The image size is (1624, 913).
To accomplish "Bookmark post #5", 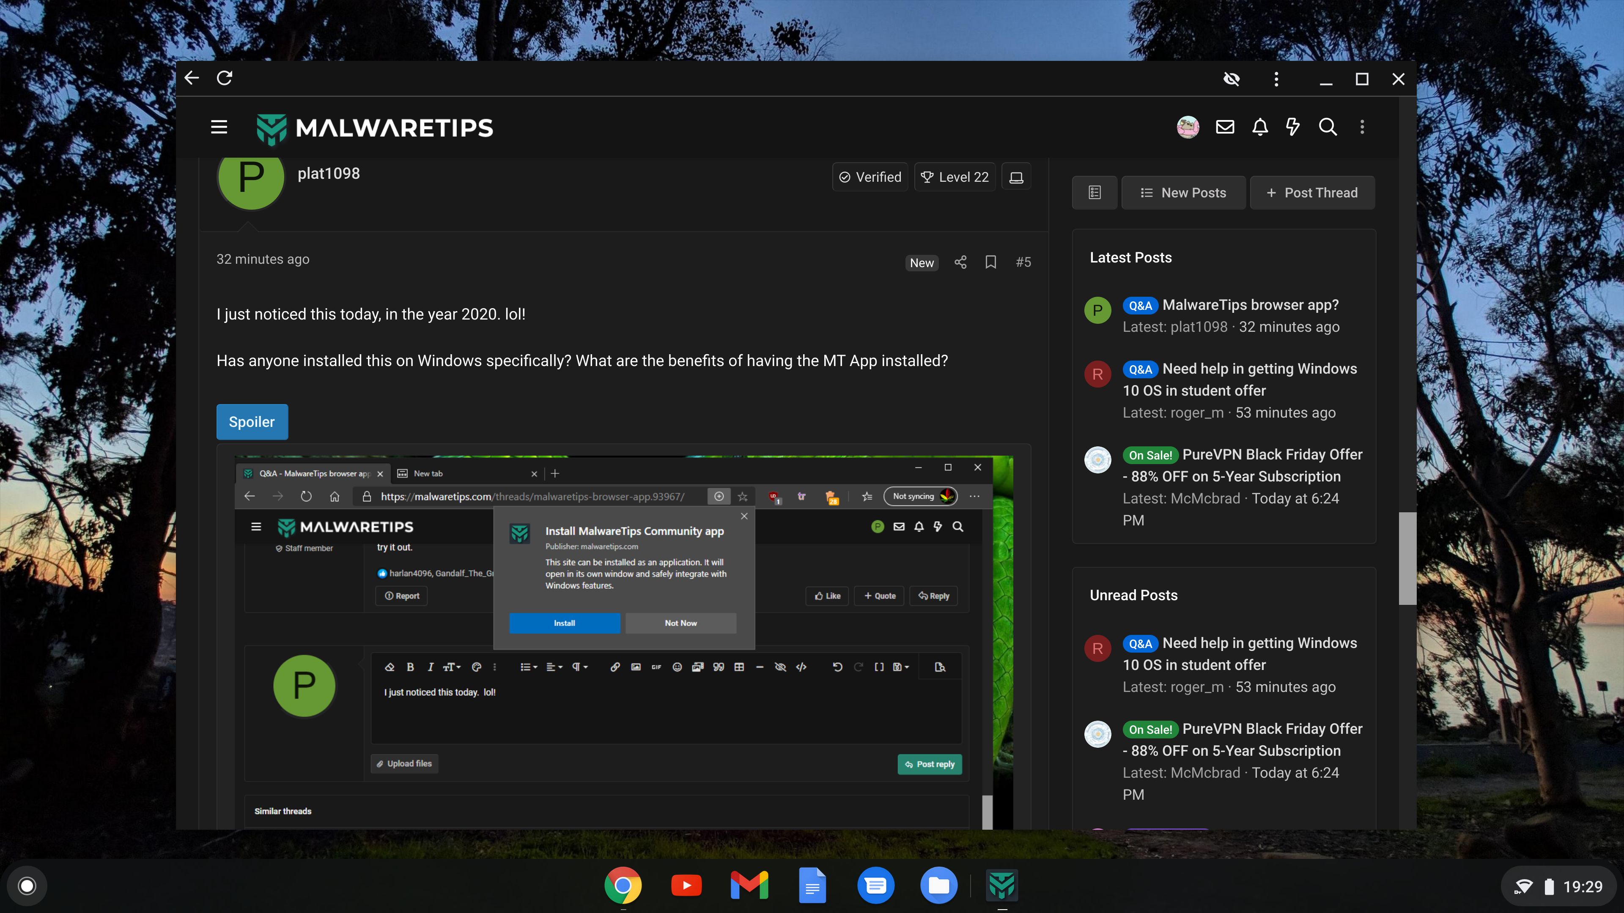I will point(990,262).
